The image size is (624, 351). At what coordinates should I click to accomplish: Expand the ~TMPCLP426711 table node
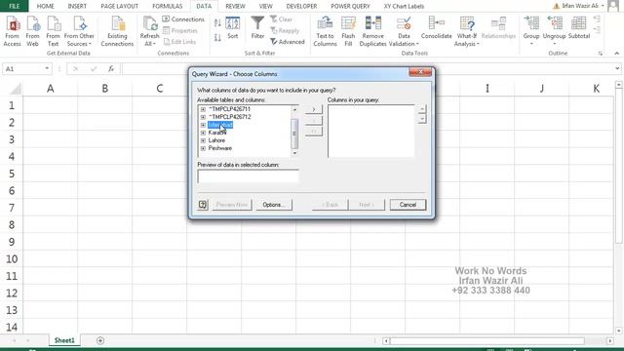(203, 109)
